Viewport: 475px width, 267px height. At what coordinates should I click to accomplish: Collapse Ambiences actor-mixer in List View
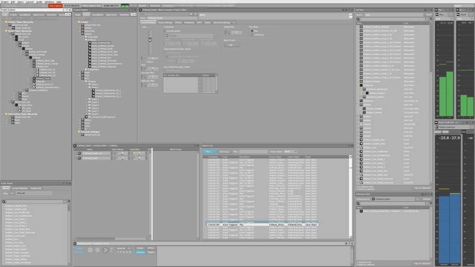pyautogui.click(x=358, y=85)
